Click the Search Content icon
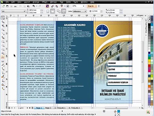Image resolution: width=154 pixels, height=116 pixels. coord(47,6)
